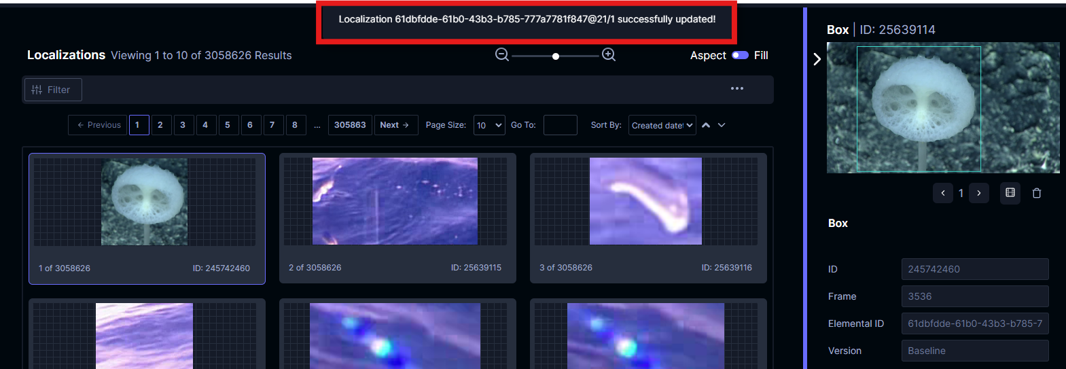The width and height of the screenshot is (1066, 369).
Task: Open the Filter button
Action: pos(53,90)
